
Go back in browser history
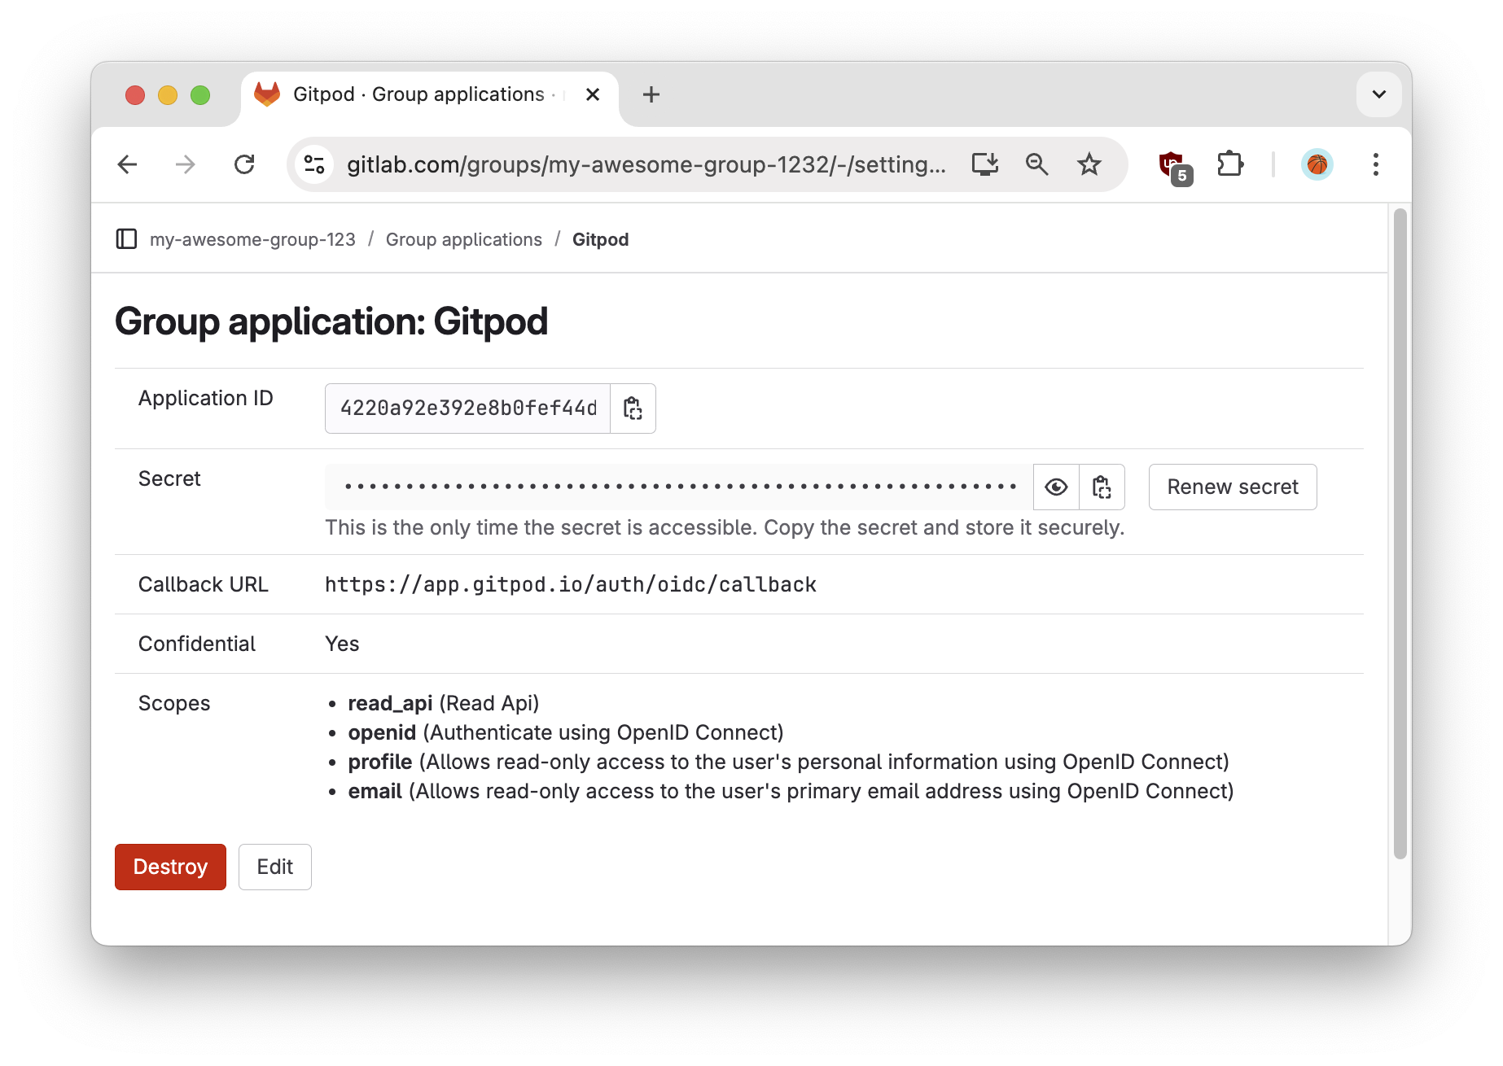click(128, 164)
